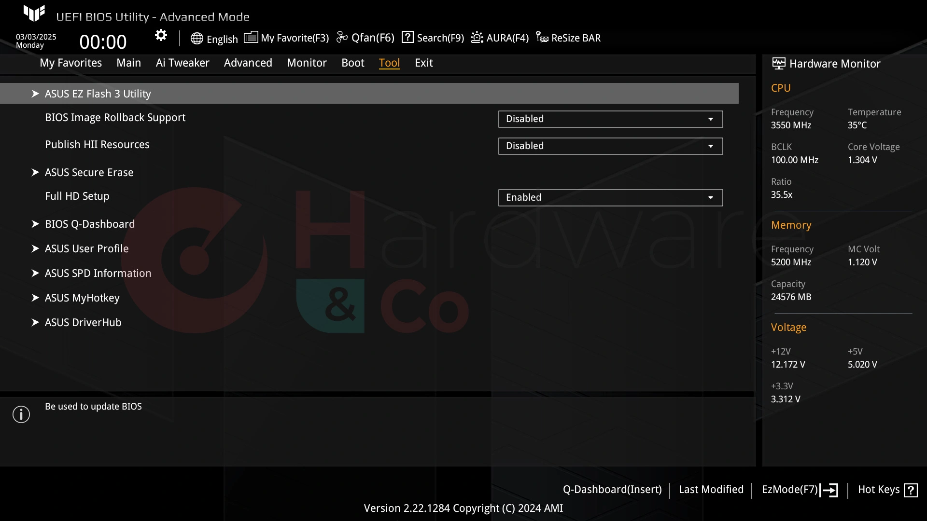927x521 pixels.
Task: Open BIOS Image Rollback Support dropdown
Action: 610,119
